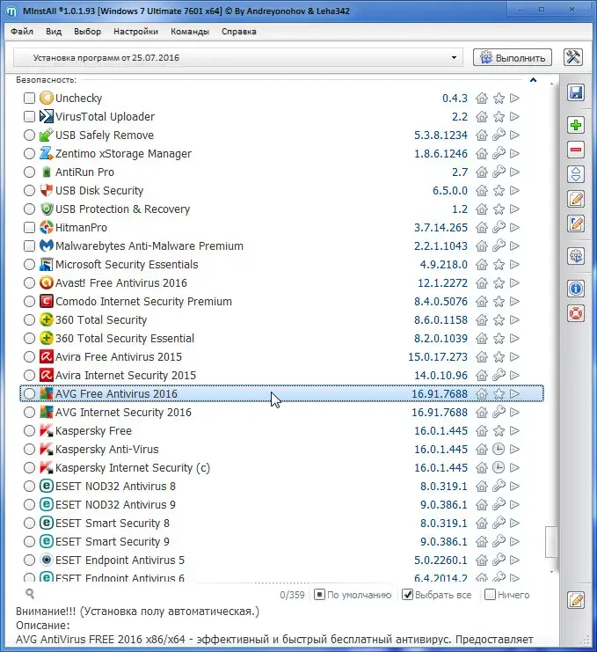The width and height of the screenshot is (597, 652).
Task: Toggle the 'Выбрать все' checkbox
Action: 408,595
